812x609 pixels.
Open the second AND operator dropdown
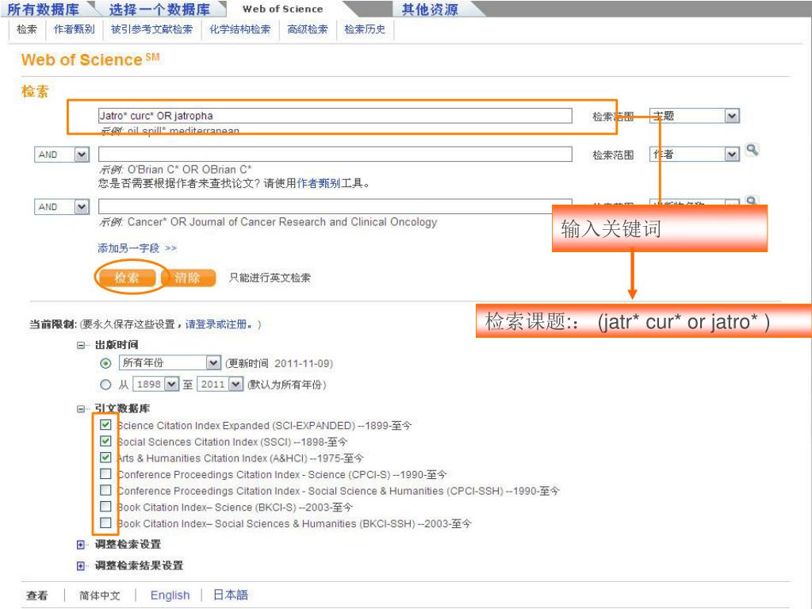[x=62, y=207]
